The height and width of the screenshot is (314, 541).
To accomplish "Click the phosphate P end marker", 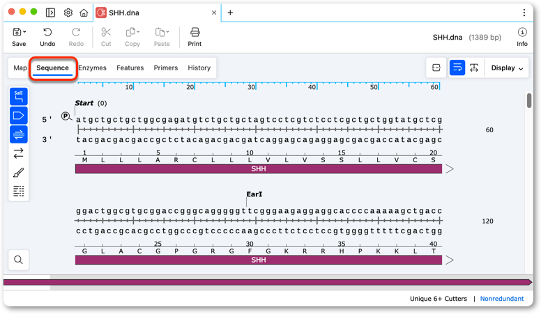I will pyautogui.click(x=66, y=116).
